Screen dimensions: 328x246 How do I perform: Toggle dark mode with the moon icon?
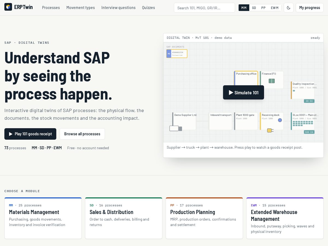click(289, 8)
